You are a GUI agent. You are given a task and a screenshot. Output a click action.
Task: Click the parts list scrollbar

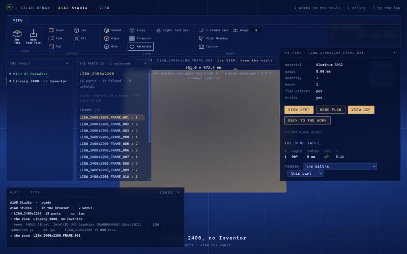pyautogui.click(x=149, y=108)
